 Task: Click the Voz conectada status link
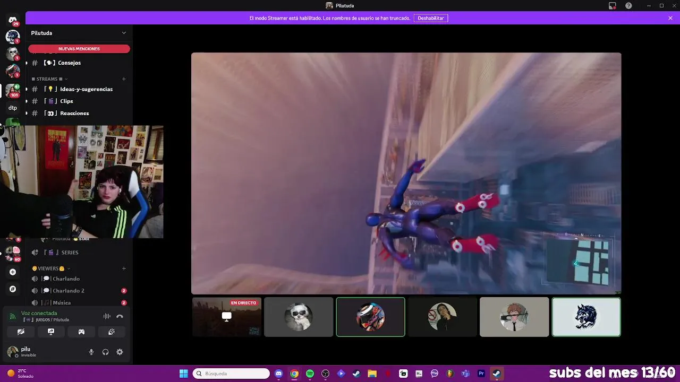pyautogui.click(x=39, y=314)
